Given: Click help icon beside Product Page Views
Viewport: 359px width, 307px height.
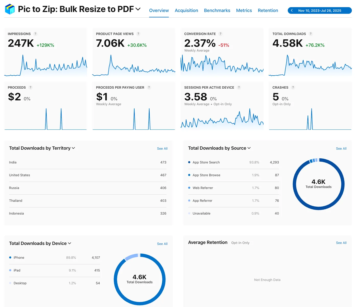Looking at the screenshot, I should coord(138,34).
